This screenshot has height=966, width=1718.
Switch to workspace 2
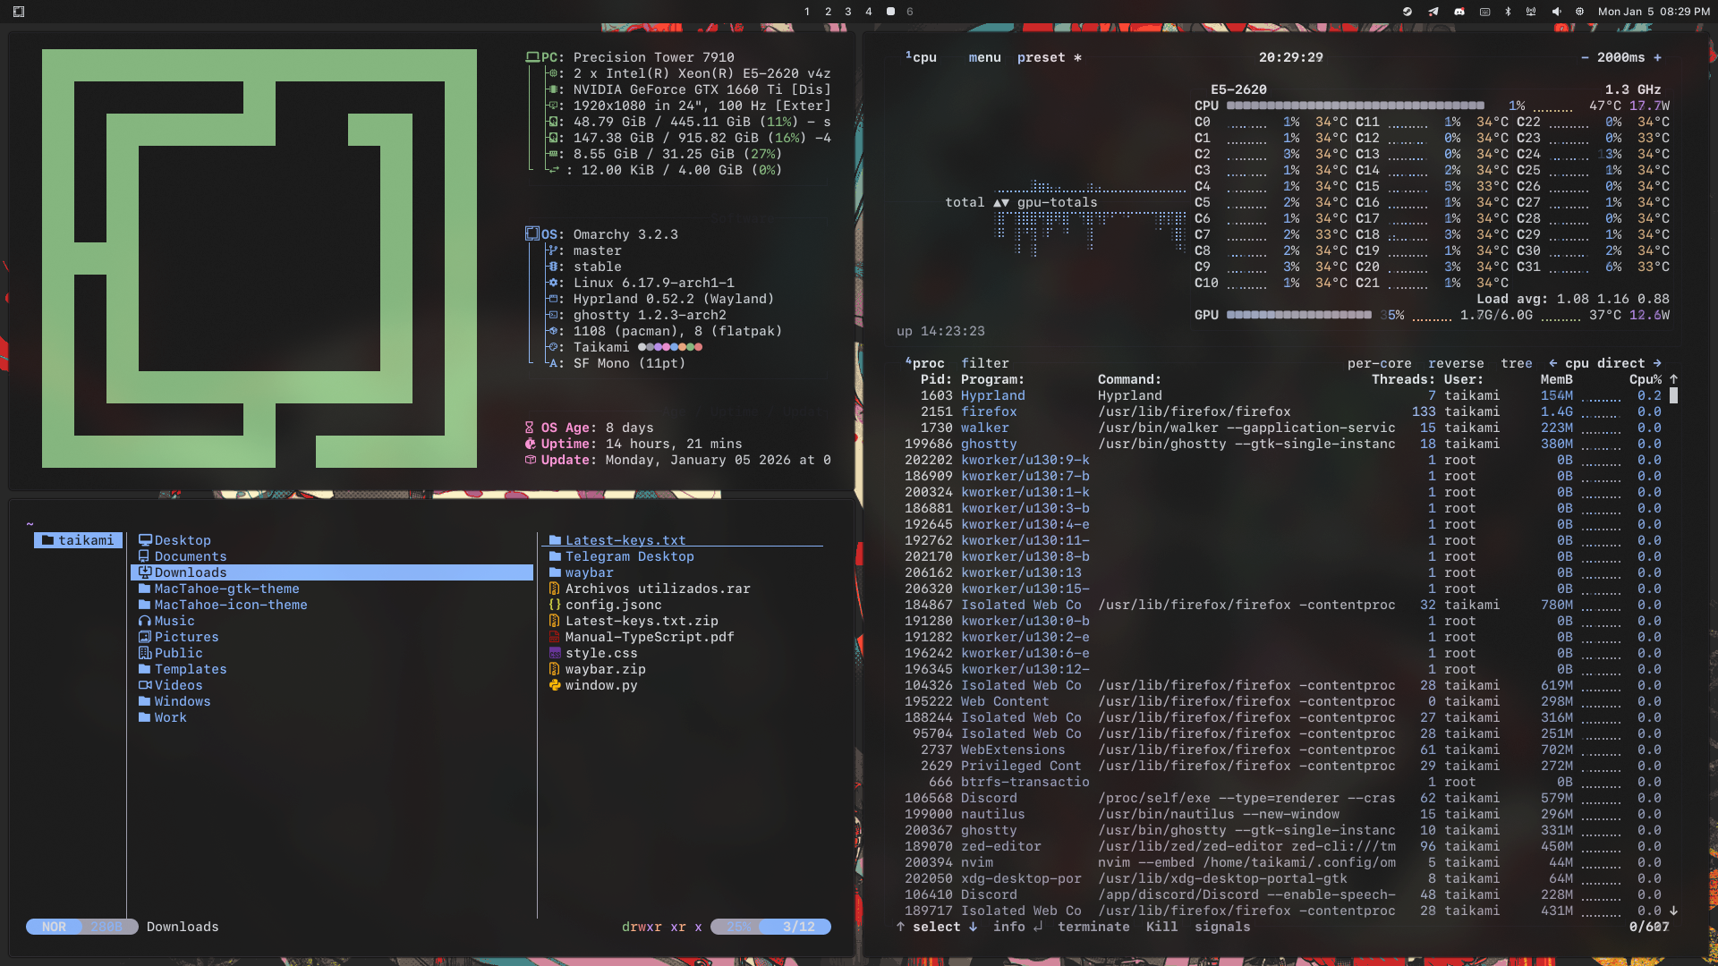[828, 12]
